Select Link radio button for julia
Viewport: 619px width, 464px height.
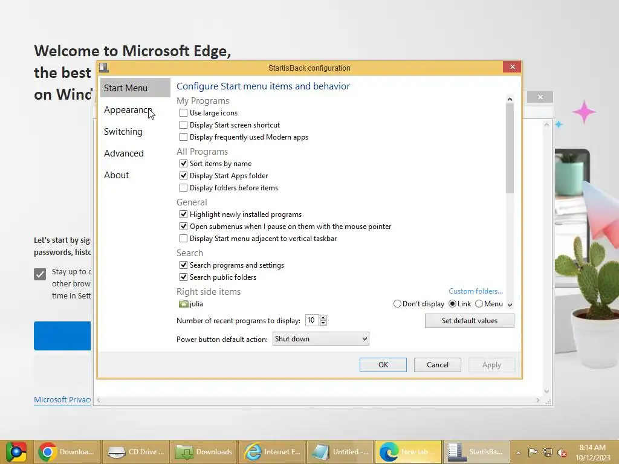point(452,304)
